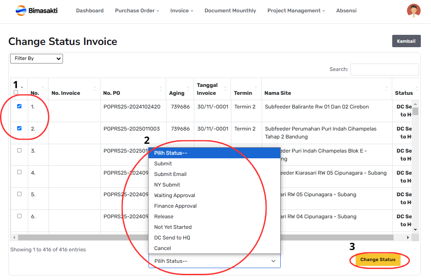Image resolution: width=431 pixels, height=280 pixels.
Task: Select 'Finance Approval' from status list
Action: click(175, 206)
